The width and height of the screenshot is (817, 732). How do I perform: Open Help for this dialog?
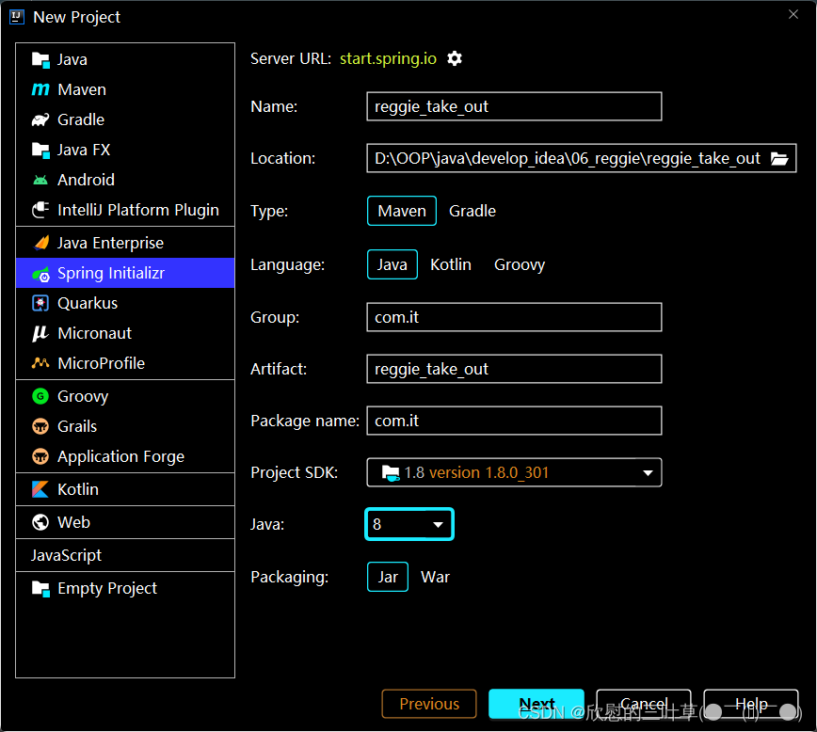(751, 704)
